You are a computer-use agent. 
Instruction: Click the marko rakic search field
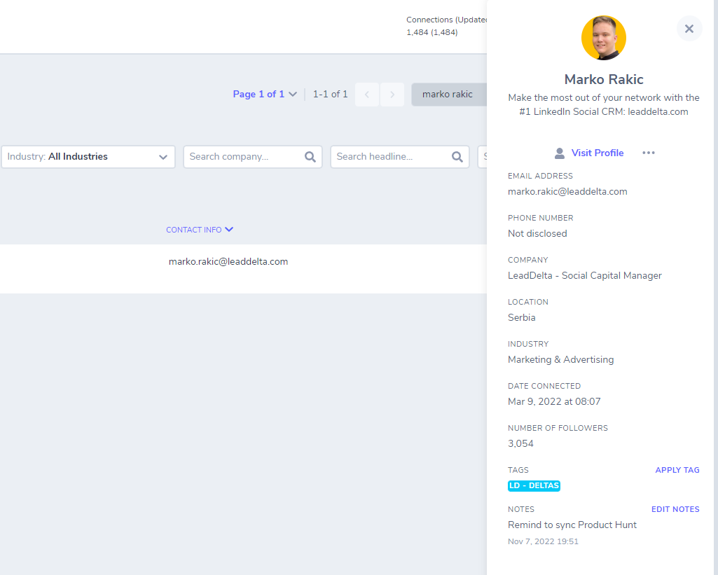click(x=449, y=95)
